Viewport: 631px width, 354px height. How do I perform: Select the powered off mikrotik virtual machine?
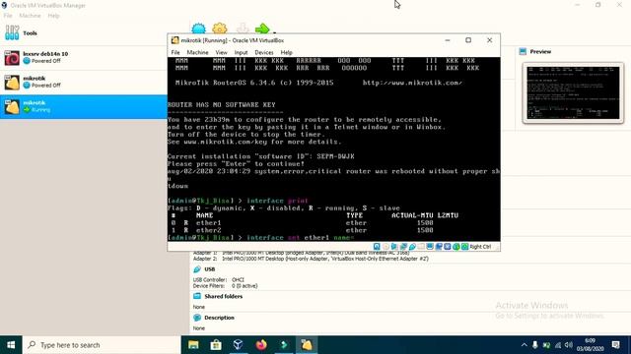pos(83,82)
